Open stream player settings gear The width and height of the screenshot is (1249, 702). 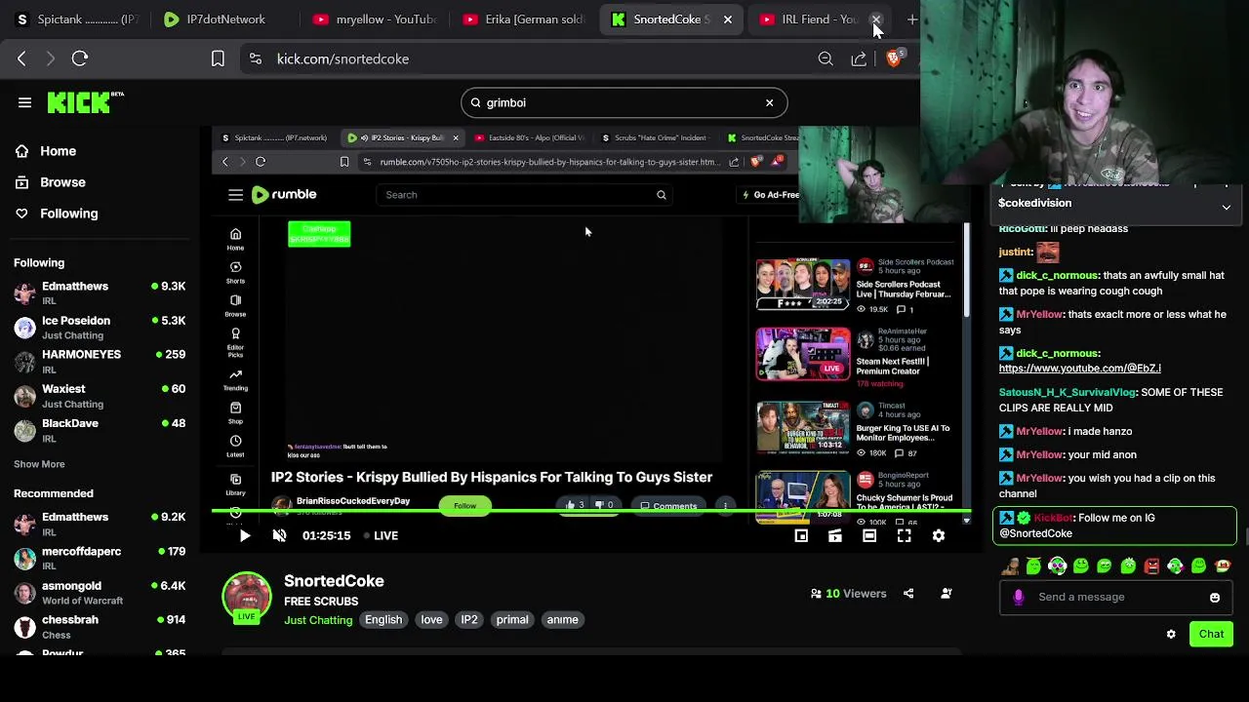(939, 535)
